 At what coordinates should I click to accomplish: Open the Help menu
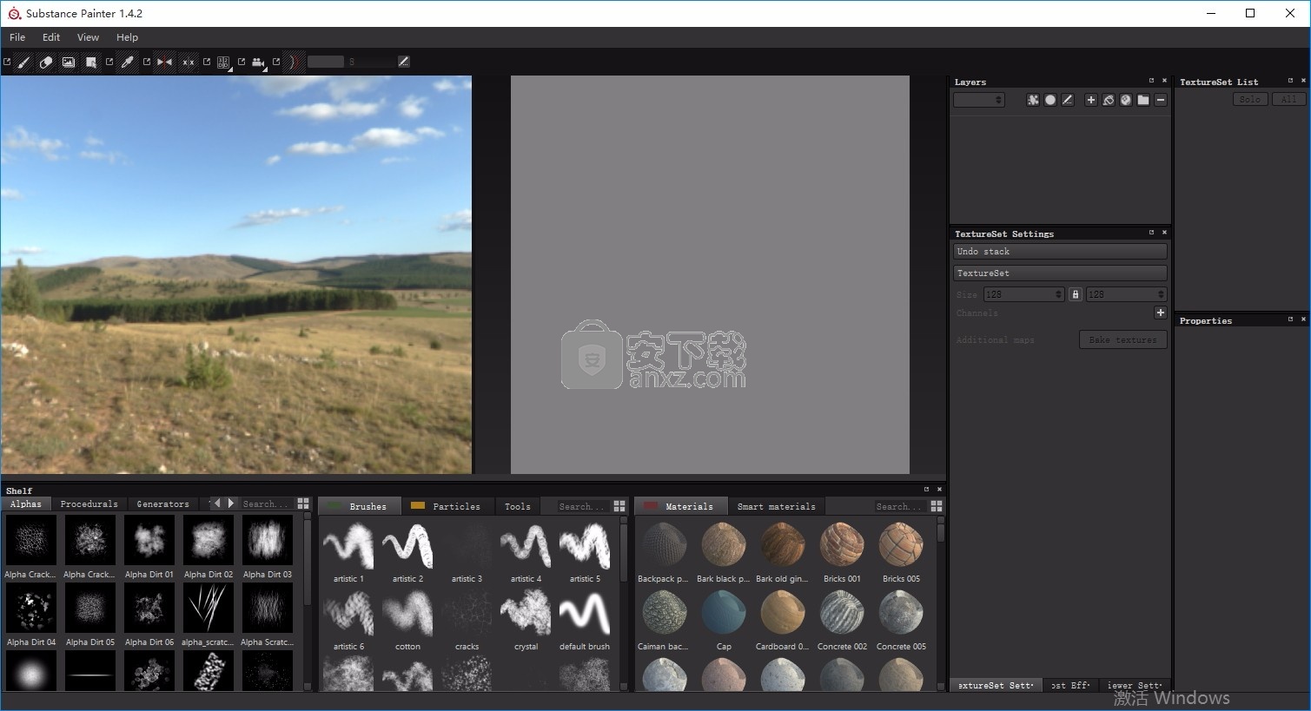[127, 37]
